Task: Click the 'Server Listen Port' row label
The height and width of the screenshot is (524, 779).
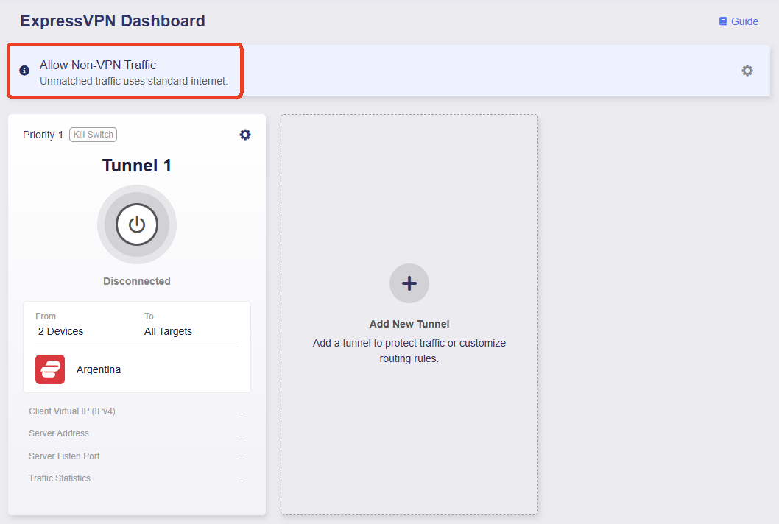Action: pyautogui.click(x=64, y=456)
